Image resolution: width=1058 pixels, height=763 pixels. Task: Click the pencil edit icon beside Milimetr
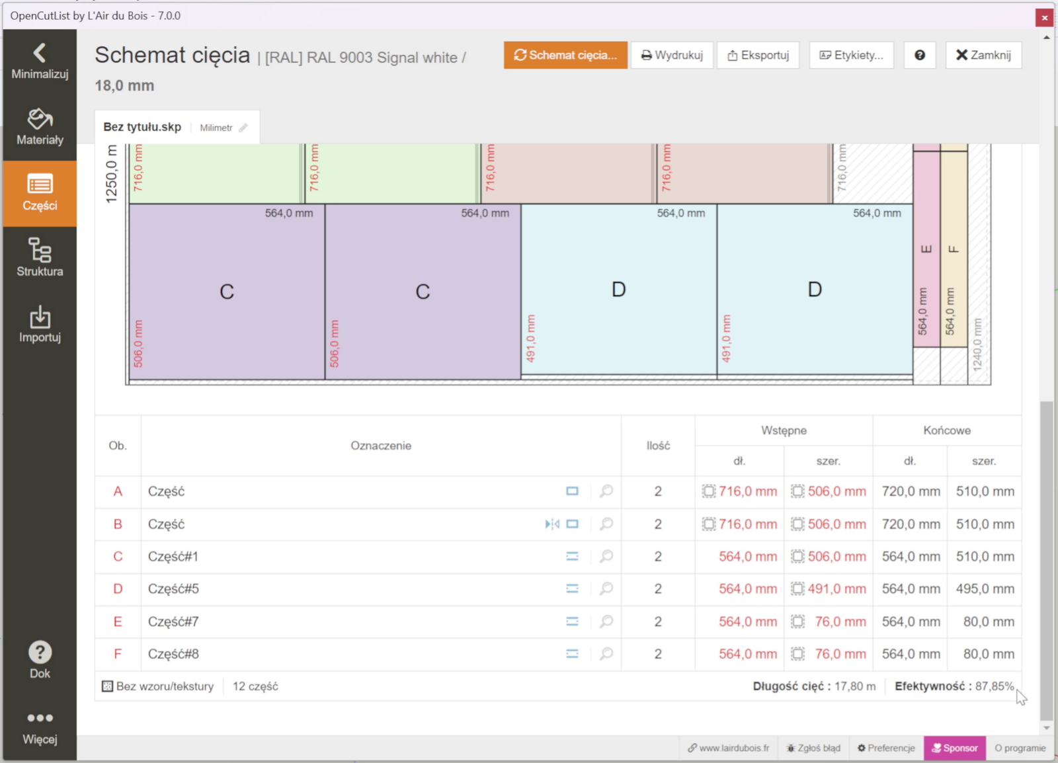tap(243, 128)
